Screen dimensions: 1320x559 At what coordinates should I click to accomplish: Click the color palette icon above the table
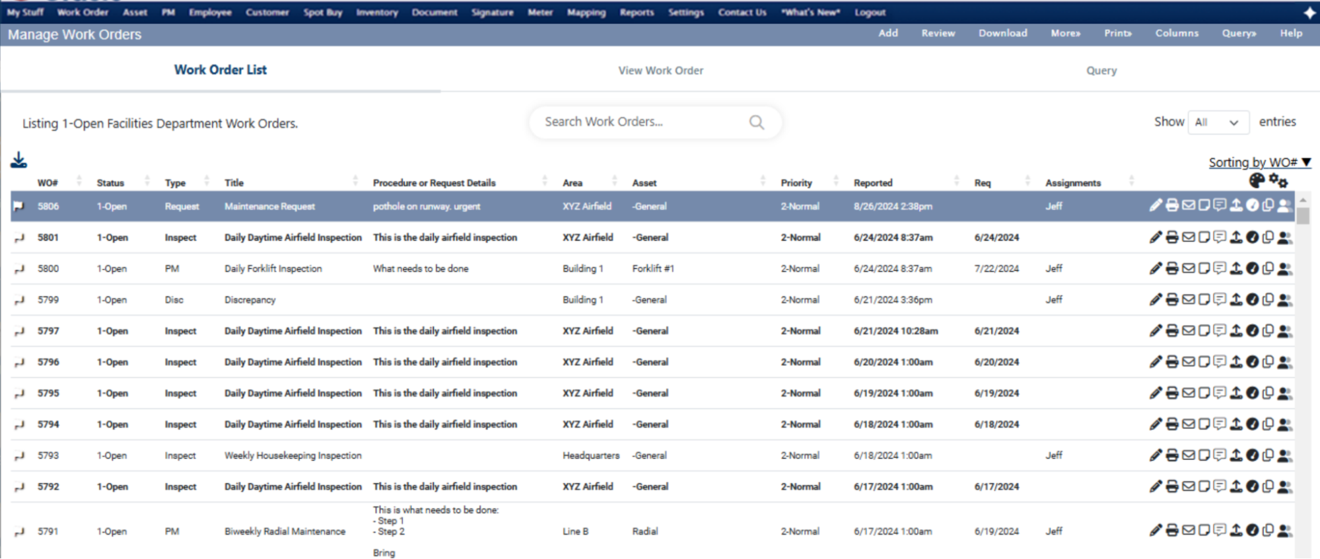[1257, 180]
